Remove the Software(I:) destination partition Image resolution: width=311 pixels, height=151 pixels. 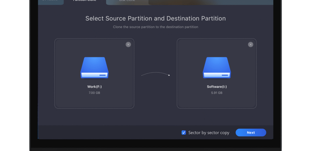point(251,44)
